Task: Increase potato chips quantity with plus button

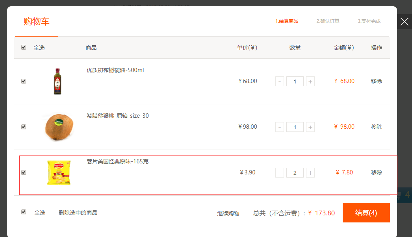Action: point(310,173)
